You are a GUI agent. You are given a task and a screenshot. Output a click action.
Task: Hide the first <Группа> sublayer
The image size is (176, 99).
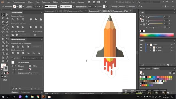point(141,48)
